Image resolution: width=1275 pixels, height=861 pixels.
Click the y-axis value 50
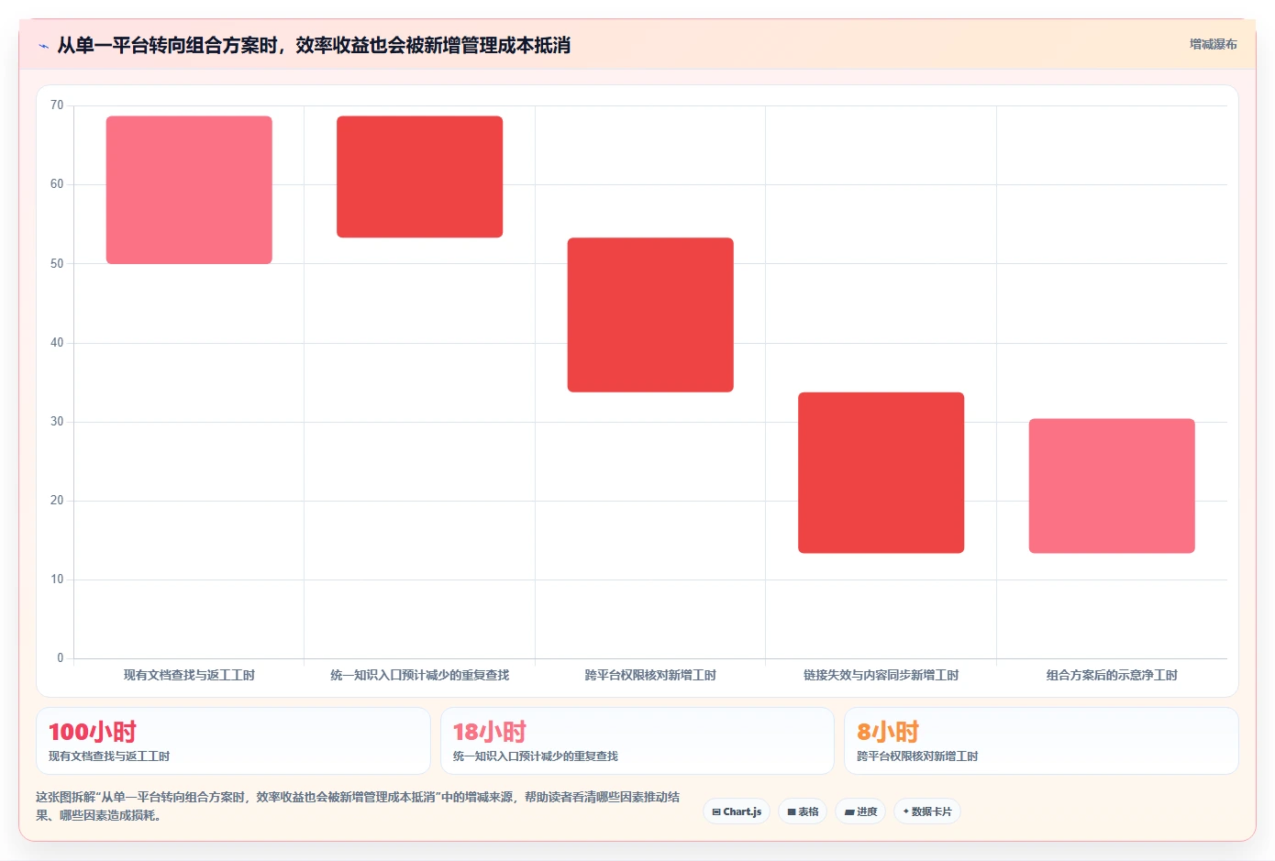(57, 264)
